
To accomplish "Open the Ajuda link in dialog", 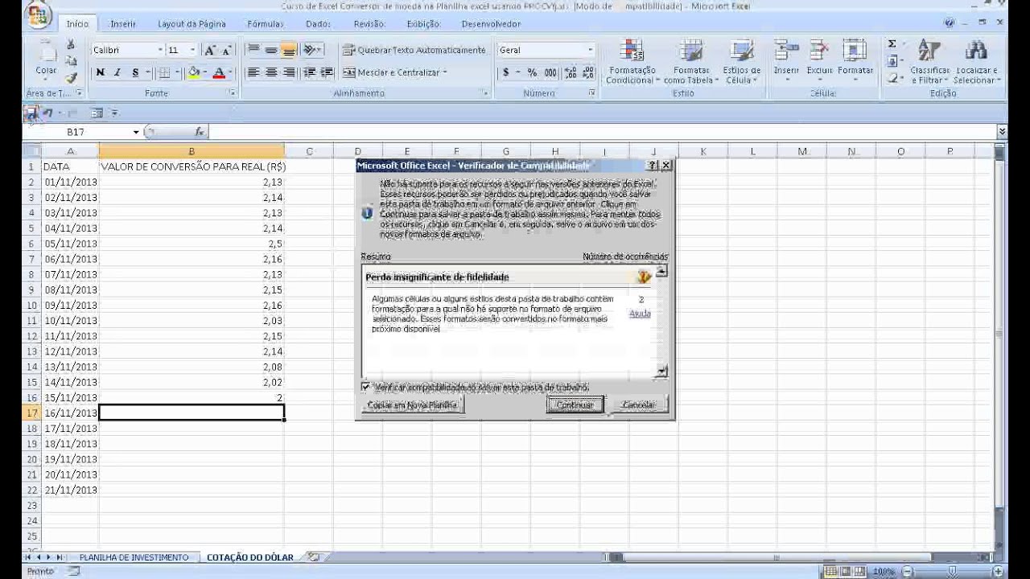I will coord(640,314).
